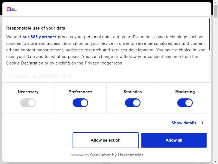Viewport: 218px width, 164px height.
Task: Select the Marketing category label
Action: coord(185,92)
